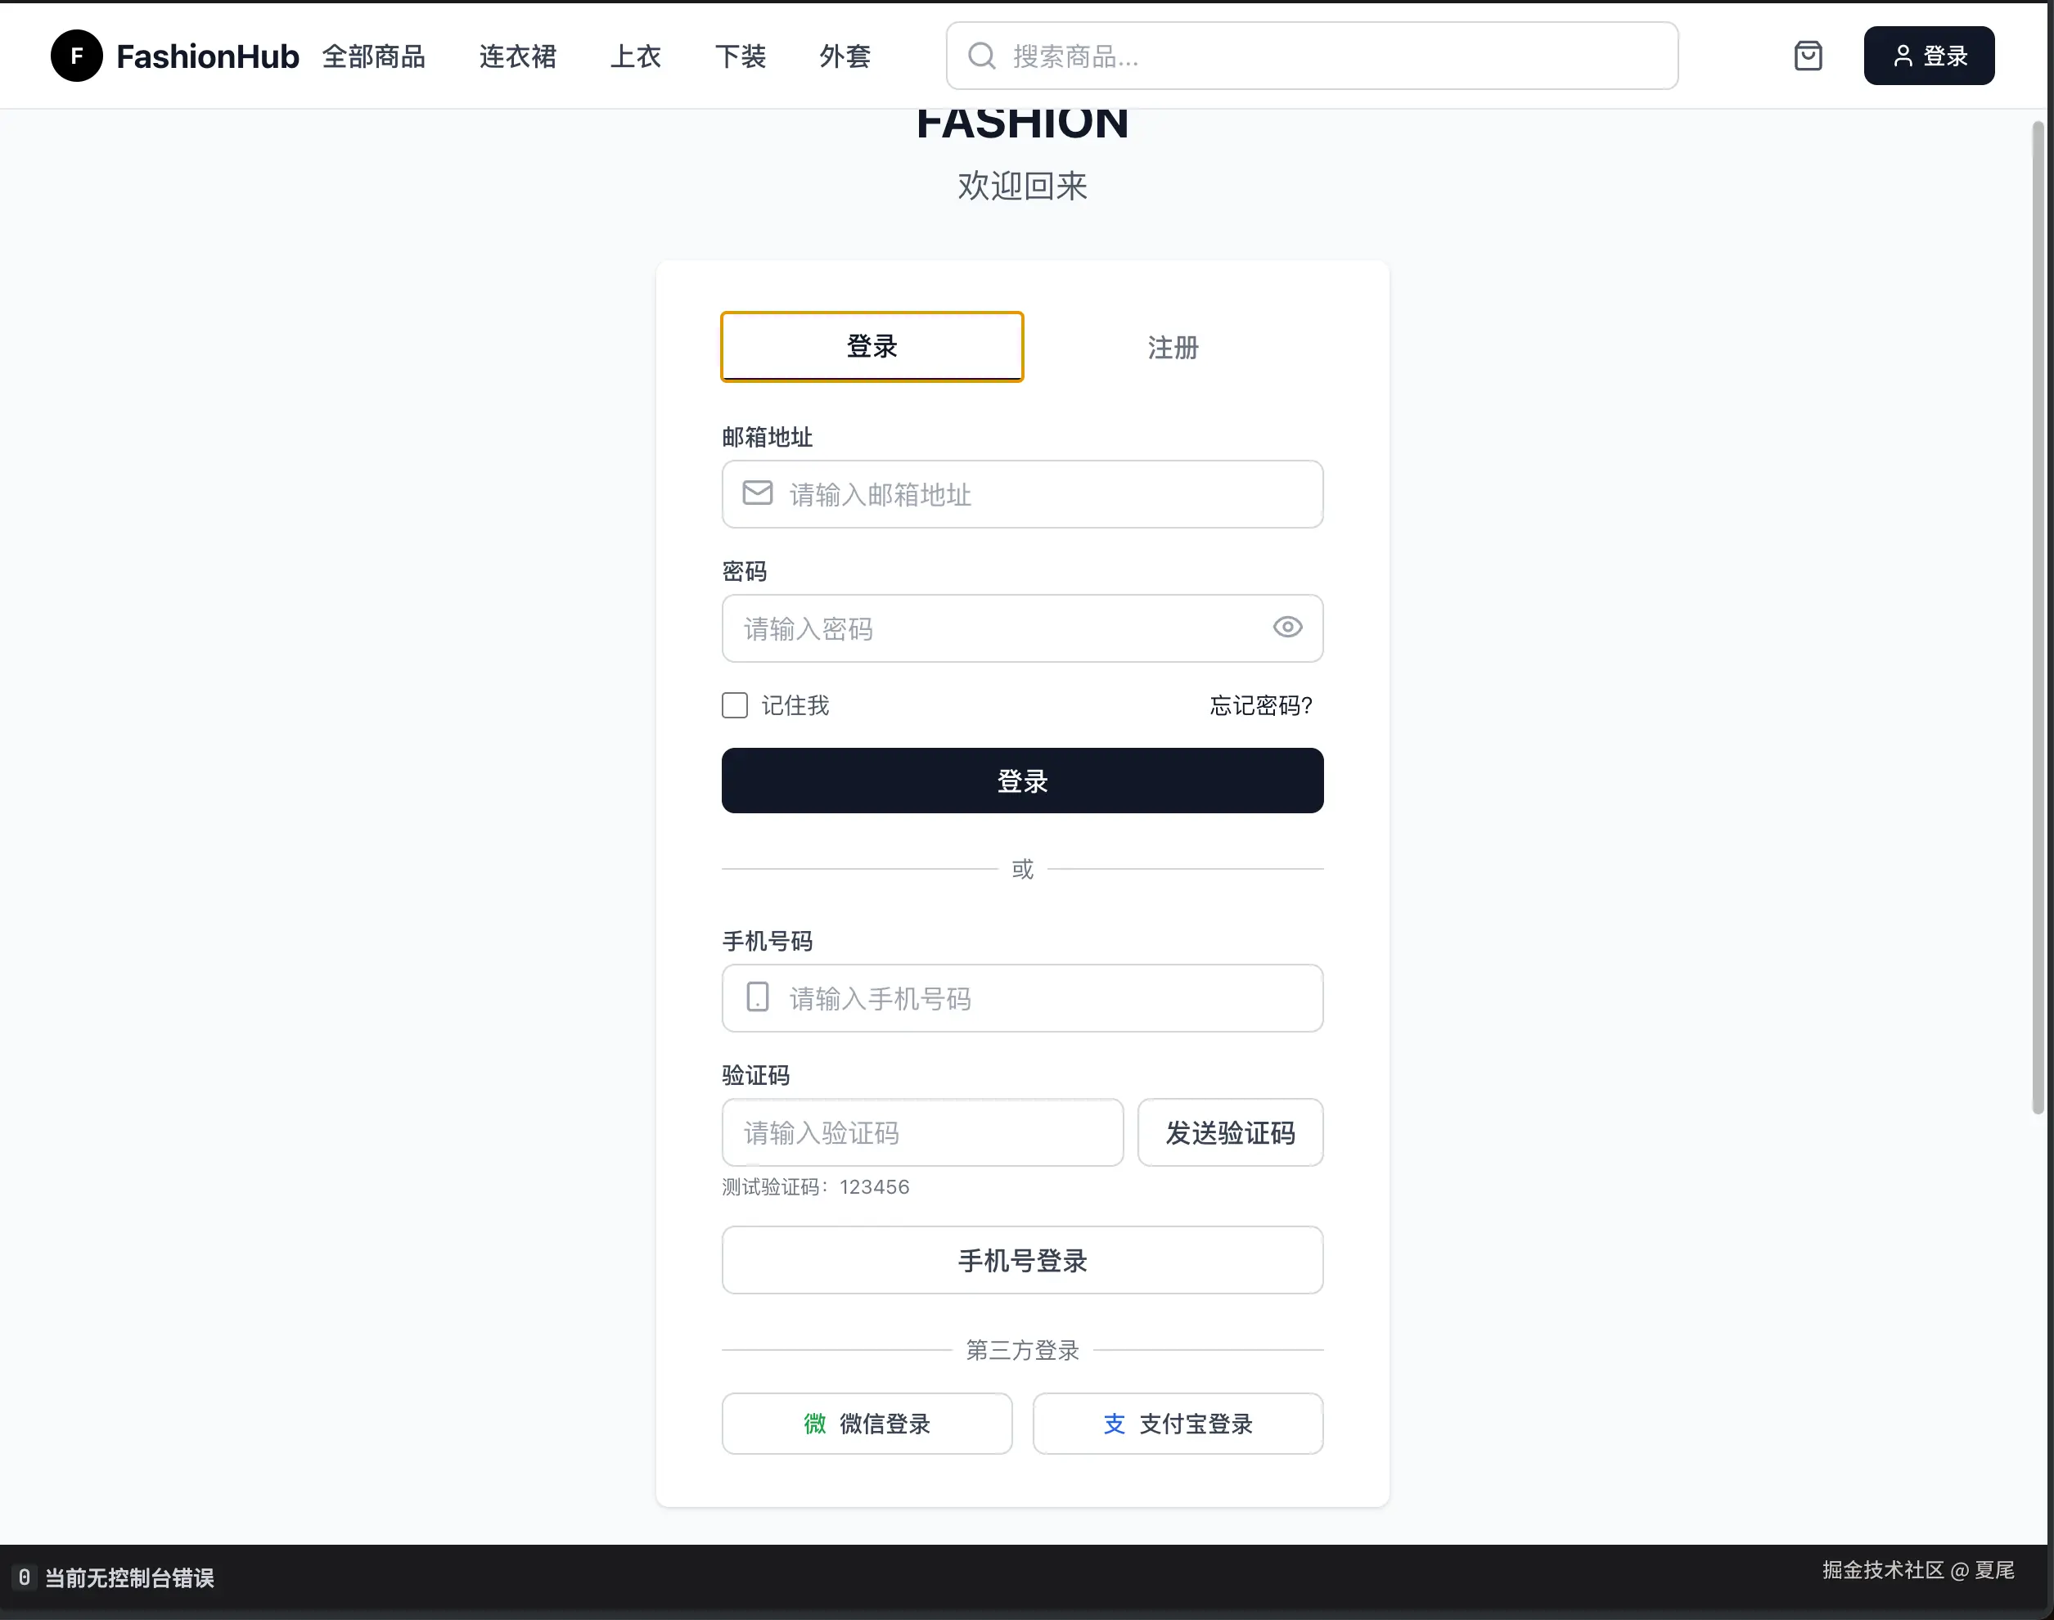Click the FashionHub round F logo
Screen dimensions: 2054x1620
[76, 56]
